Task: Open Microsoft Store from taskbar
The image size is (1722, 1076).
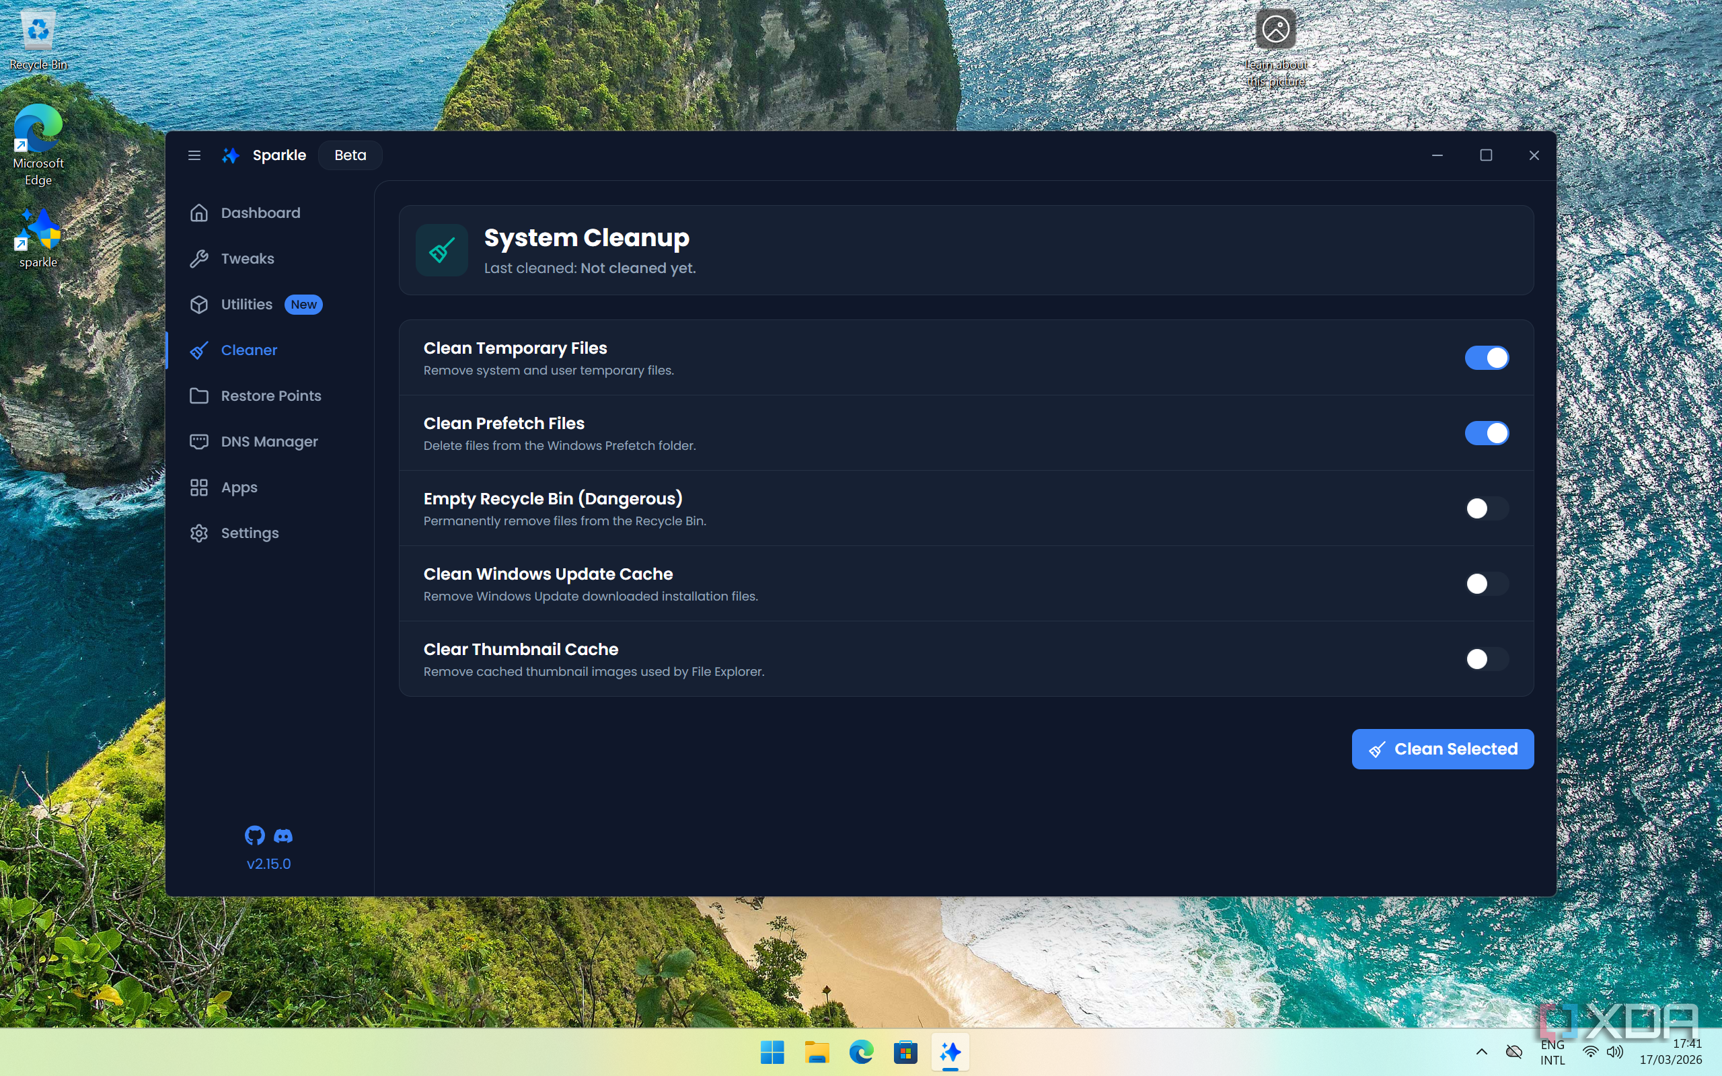Action: click(x=906, y=1052)
